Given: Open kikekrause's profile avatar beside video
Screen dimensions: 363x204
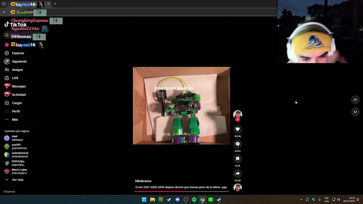Looking at the screenshot, I should (x=238, y=114).
